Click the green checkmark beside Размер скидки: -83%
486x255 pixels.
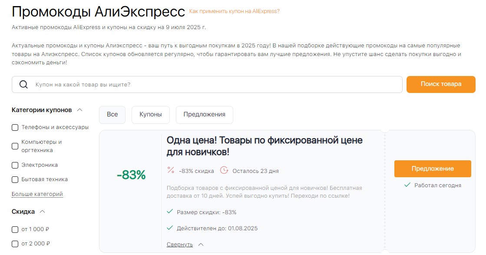click(x=170, y=212)
